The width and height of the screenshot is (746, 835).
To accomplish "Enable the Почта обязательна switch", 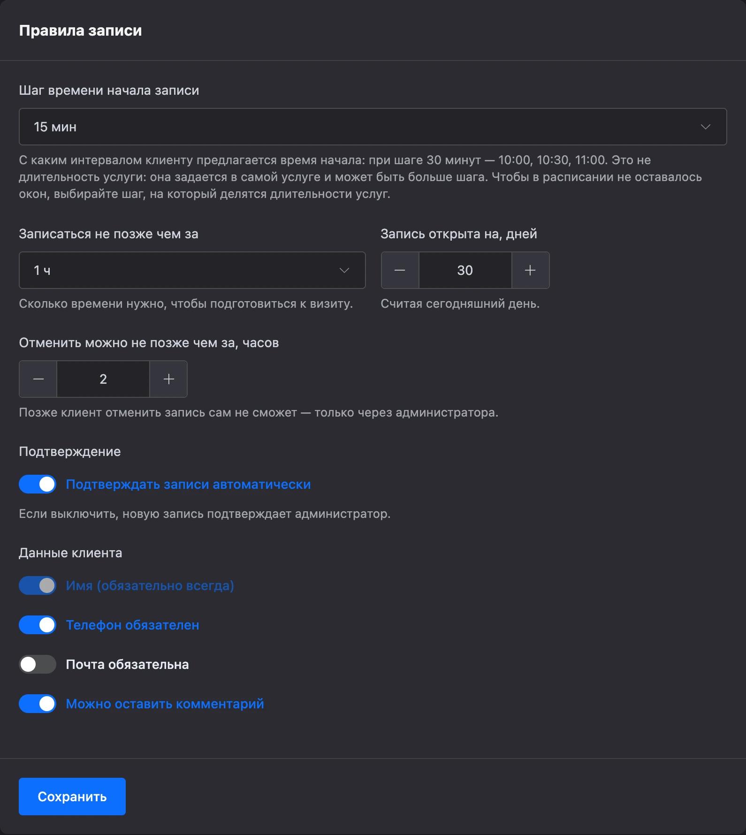I will click(x=38, y=664).
